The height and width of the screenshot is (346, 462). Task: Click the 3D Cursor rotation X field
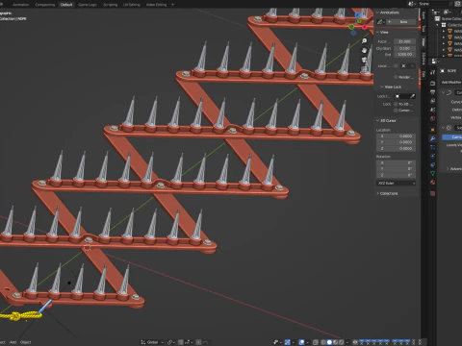pyautogui.click(x=397, y=162)
